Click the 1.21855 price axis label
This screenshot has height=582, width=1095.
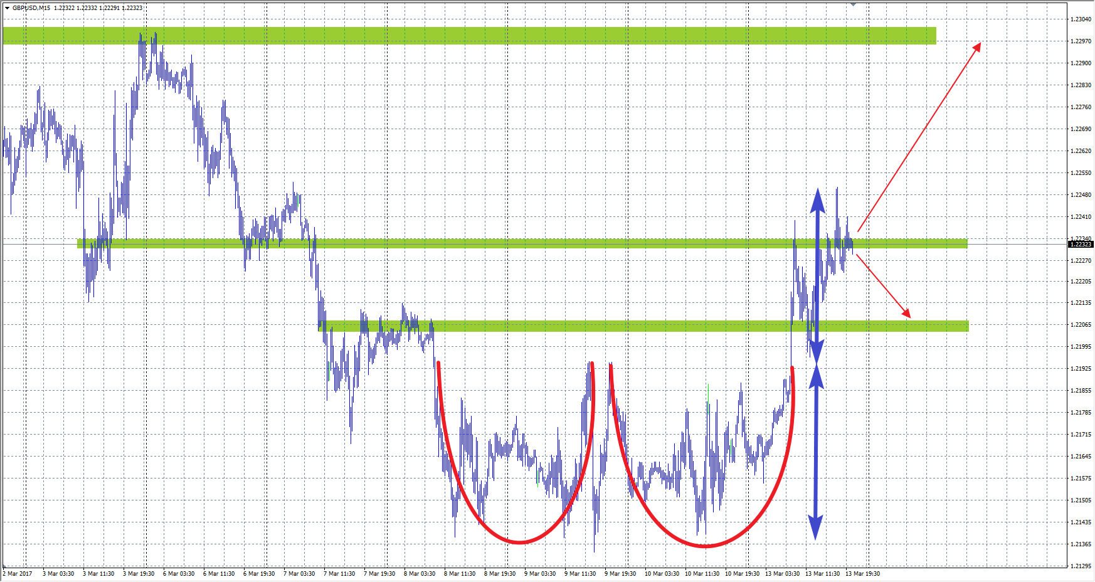(1081, 391)
